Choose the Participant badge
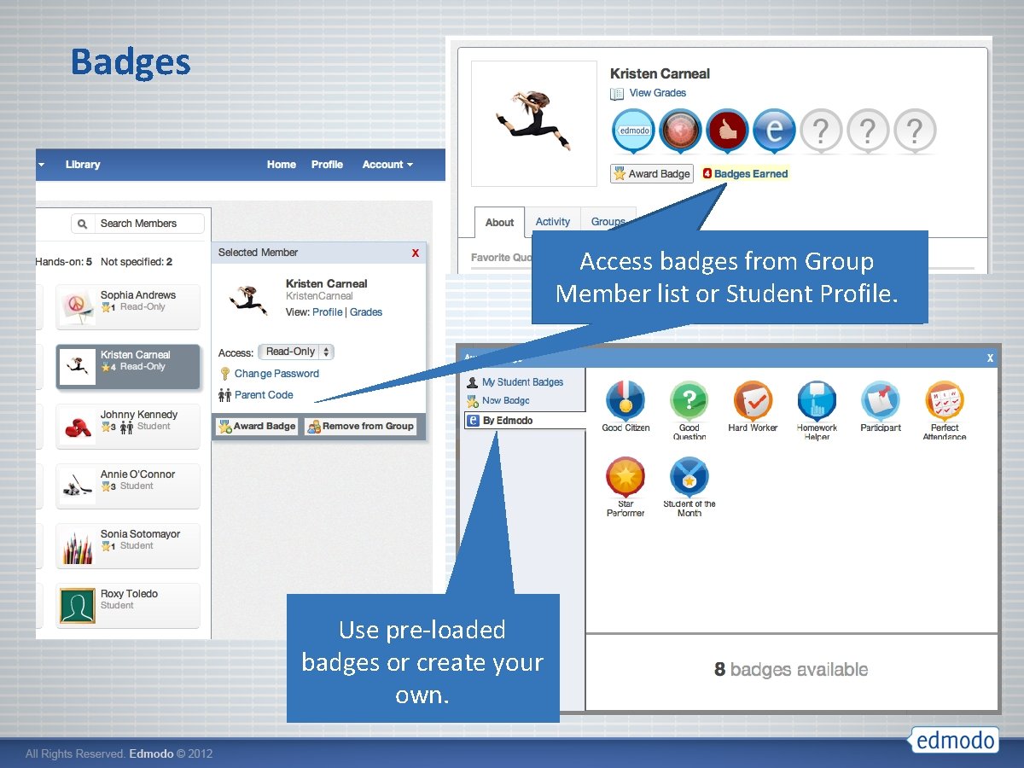This screenshot has height=768, width=1024. tap(881, 399)
